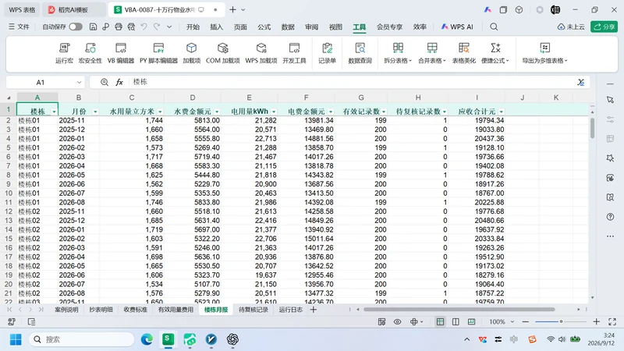The image size is (624, 351).
Task: Add a new sheet with plus button
Action: [314, 310]
